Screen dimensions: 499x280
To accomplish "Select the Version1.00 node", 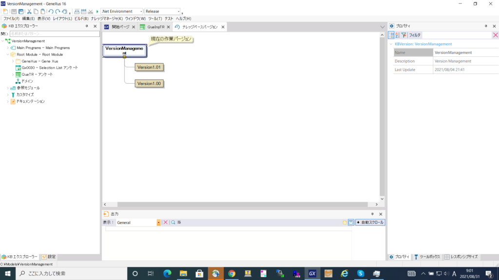I will point(149,84).
